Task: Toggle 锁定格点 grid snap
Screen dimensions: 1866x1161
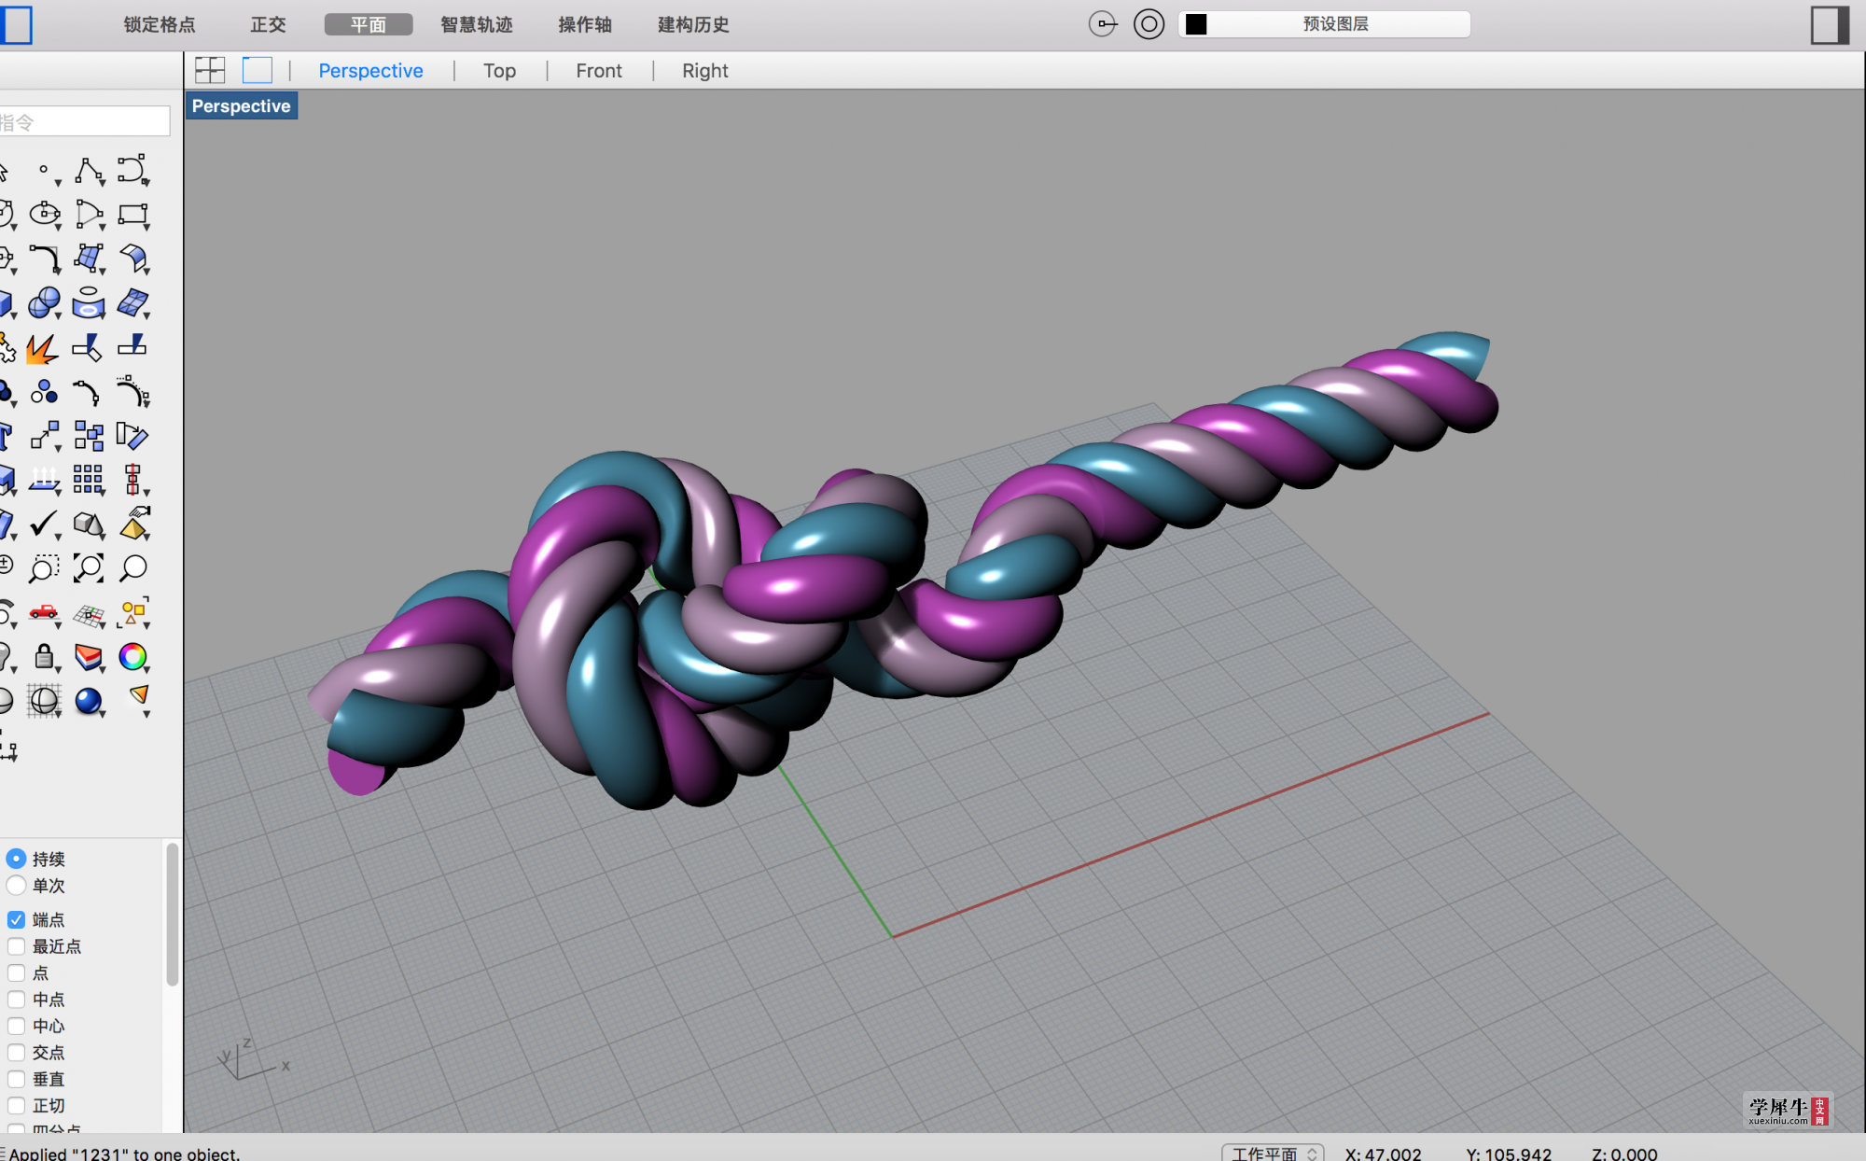Action: tap(160, 24)
